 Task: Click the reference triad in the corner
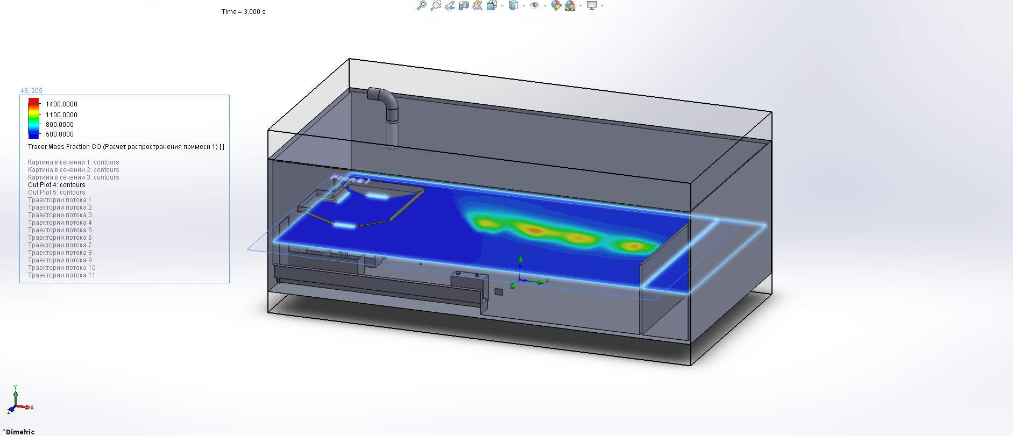coord(20,399)
